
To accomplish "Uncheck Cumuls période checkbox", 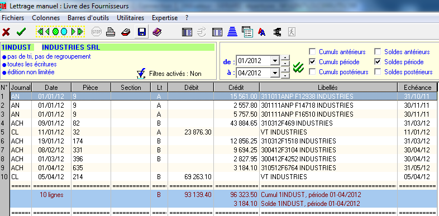I will [312, 61].
